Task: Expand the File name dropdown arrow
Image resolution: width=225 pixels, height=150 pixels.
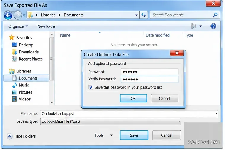Action: tap(216, 114)
